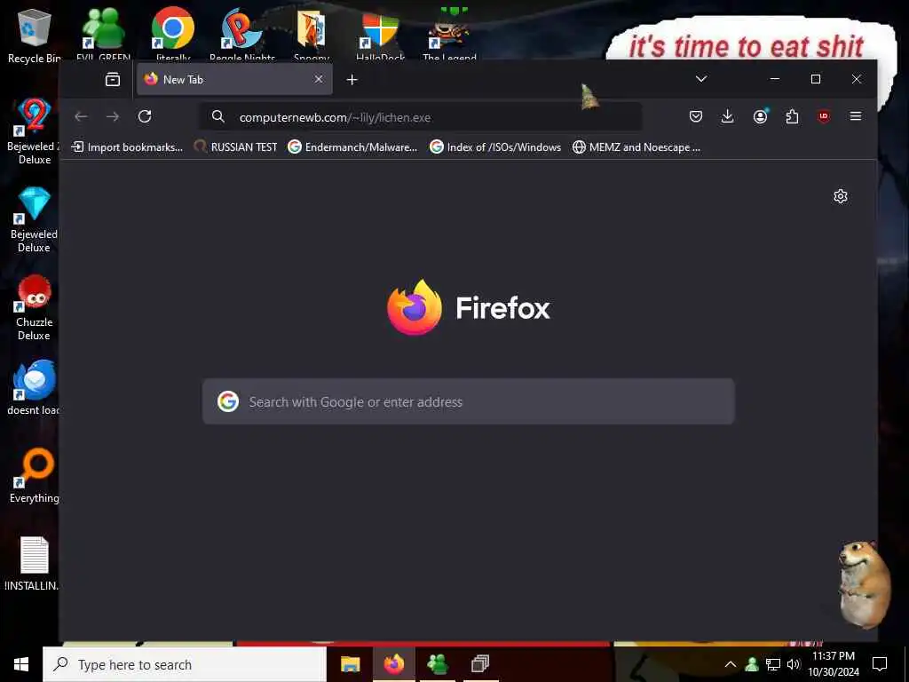
Task: Click Type here to search taskbar box
Action: (185, 664)
